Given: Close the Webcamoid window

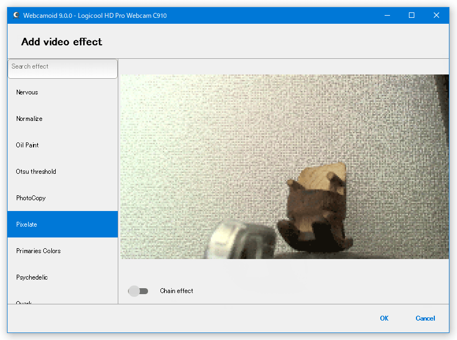Looking at the screenshot, I should click(x=436, y=16).
